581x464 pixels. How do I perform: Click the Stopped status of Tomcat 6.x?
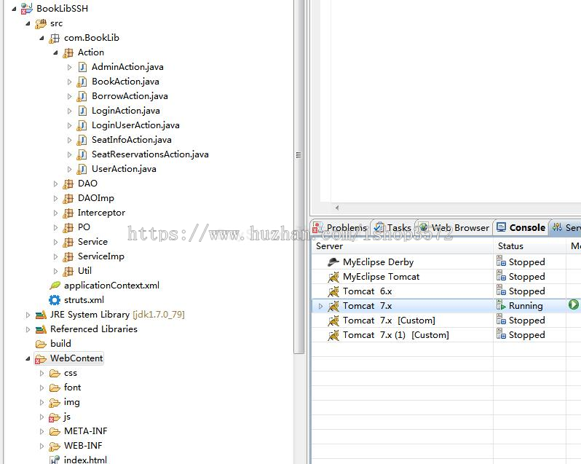click(x=526, y=291)
